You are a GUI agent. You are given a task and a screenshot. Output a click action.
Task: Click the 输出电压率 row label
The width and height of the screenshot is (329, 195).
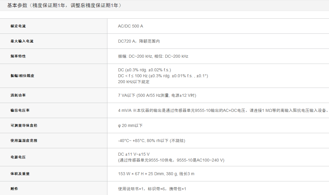coord(20,110)
